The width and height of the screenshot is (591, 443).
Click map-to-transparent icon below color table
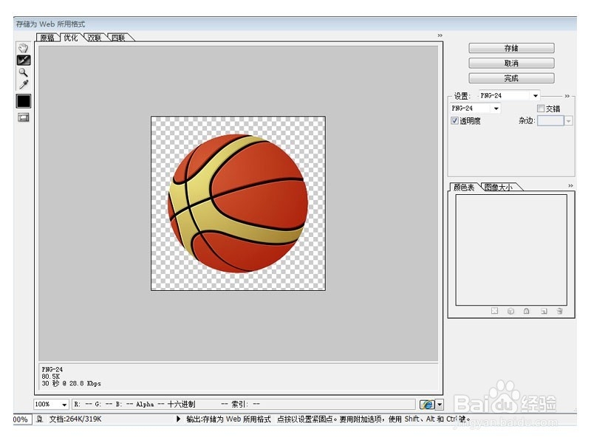point(494,311)
